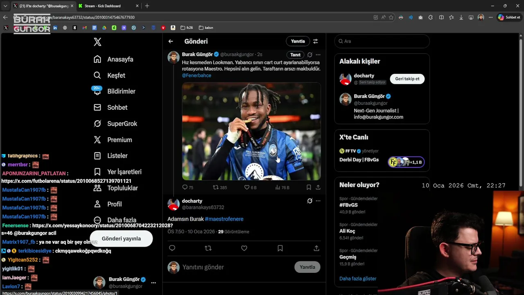Open fc26 bookmarks folder
Viewport: 524px width, 295px height.
pyautogui.click(x=187, y=28)
